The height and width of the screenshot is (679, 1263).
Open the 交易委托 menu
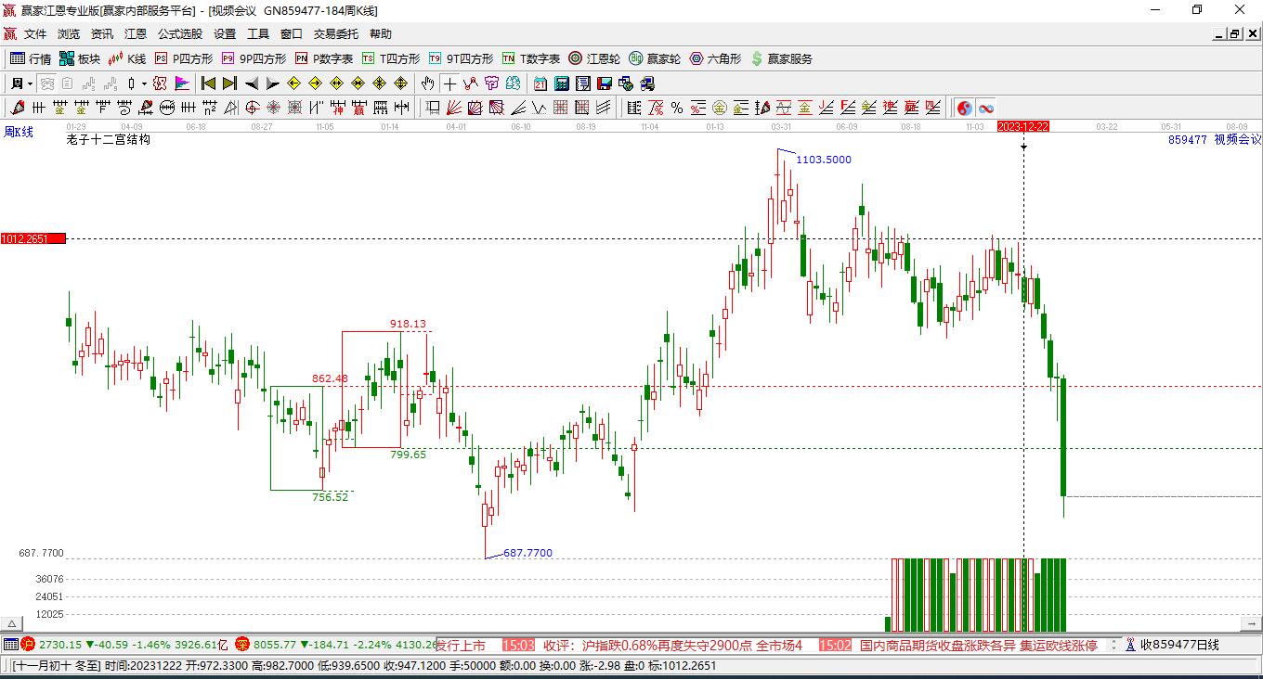point(336,34)
